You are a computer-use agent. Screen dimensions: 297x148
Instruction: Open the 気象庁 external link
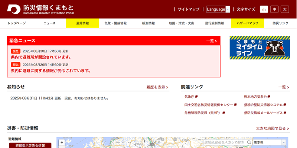[191, 97]
